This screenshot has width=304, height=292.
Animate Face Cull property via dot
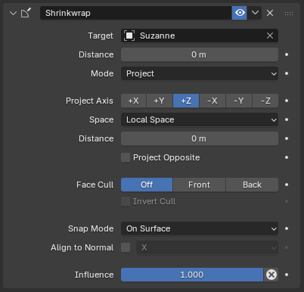287,185
